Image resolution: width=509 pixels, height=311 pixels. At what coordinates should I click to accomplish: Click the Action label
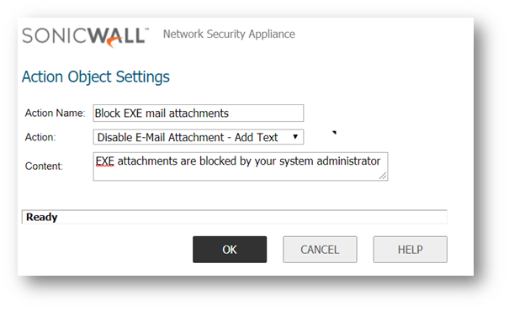pyautogui.click(x=40, y=137)
